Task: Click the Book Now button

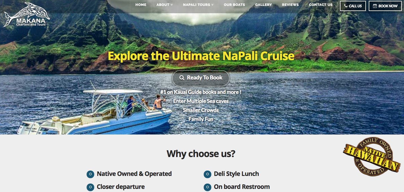Action: click(385, 6)
